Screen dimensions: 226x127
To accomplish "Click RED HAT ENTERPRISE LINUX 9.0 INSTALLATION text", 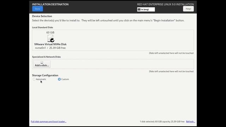I will click(x=166, y=4).
